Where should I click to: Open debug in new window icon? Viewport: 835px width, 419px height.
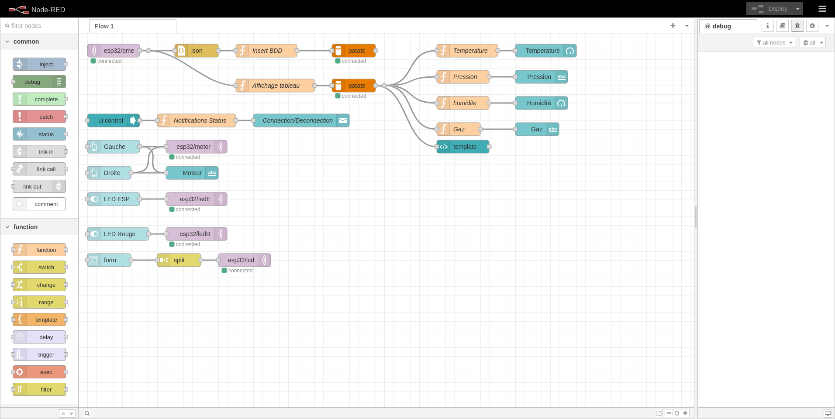click(x=828, y=413)
